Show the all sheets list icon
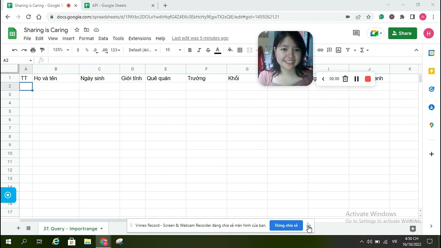441x248 pixels. click(29, 228)
